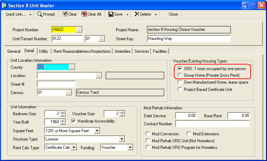Switch to the Utility tab
The width and height of the screenshot is (267, 161).
pos(43,51)
